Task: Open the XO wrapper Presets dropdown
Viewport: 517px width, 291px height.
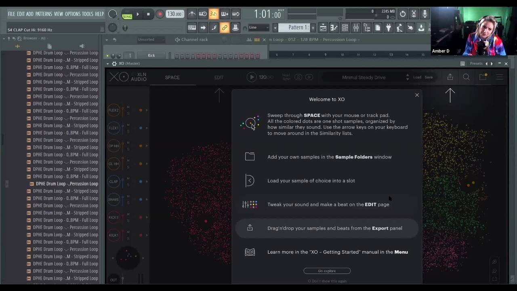Action: (x=476, y=63)
